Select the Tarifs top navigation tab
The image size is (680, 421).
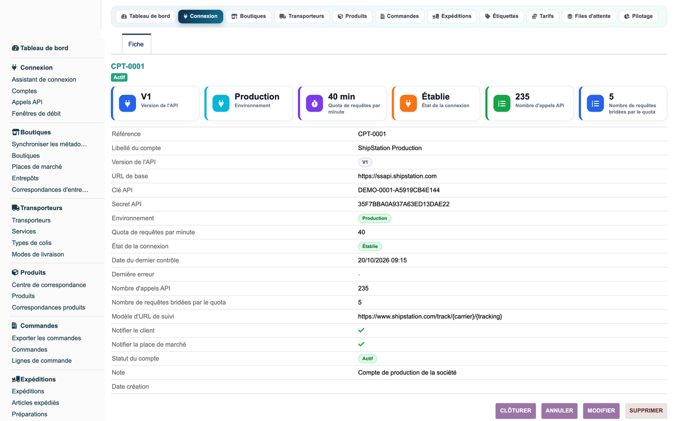pyautogui.click(x=543, y=16)
